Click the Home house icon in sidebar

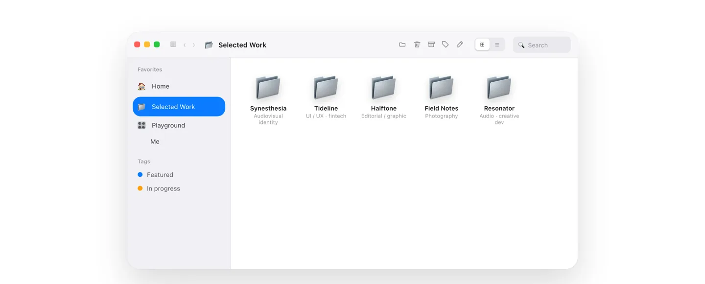tap(141, 86)
